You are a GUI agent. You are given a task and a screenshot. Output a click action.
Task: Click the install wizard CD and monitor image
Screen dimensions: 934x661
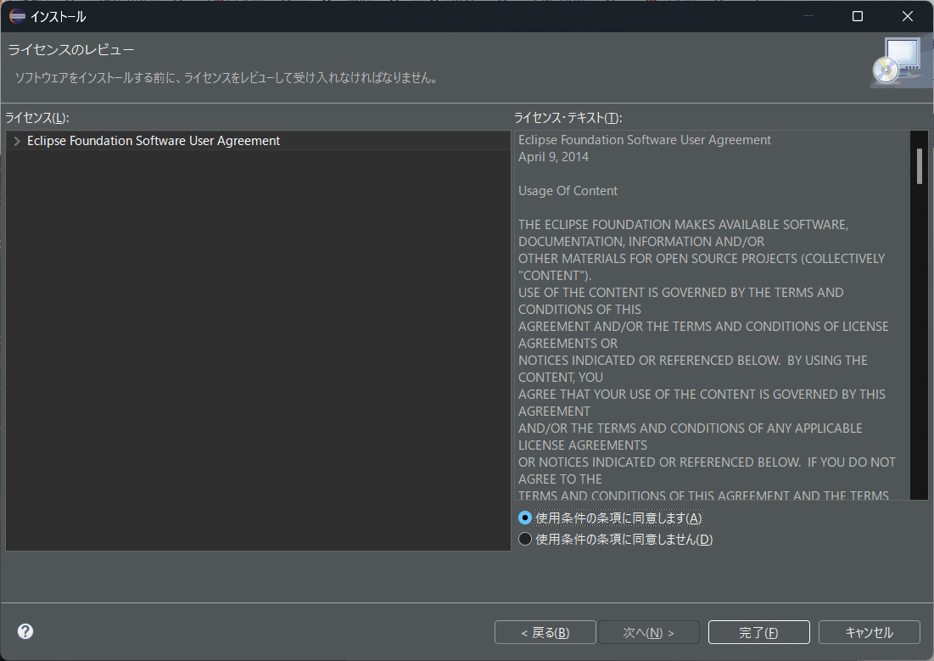tap(899, 62)
